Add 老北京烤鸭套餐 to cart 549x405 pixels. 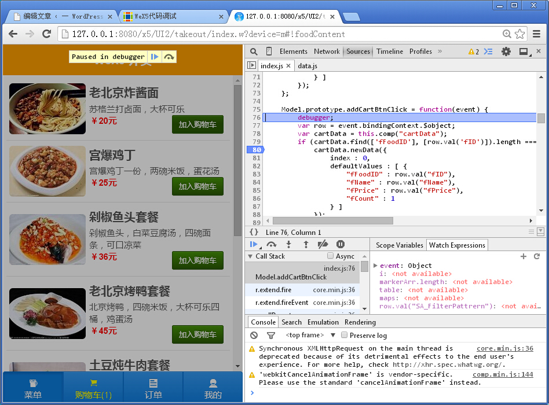[197, 334]
